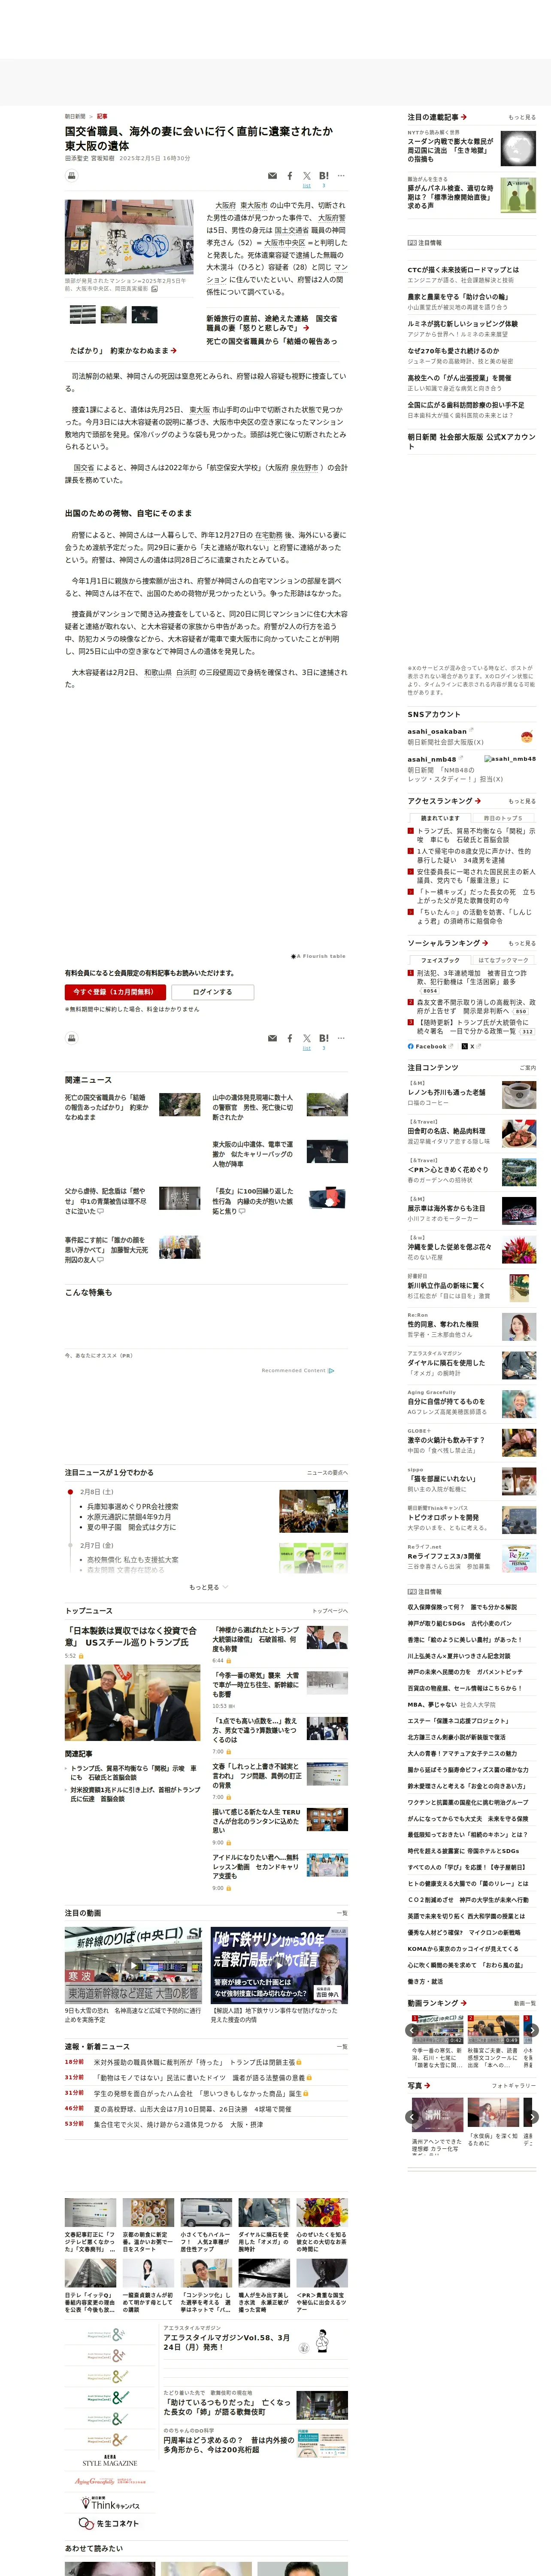This screenshot has width=551, height=2576.
Task: Click mail icon below the login button
Action: point(272,1038)
